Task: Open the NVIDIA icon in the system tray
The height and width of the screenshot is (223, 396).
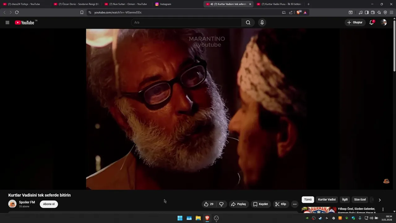Action: tap(307, 218)
